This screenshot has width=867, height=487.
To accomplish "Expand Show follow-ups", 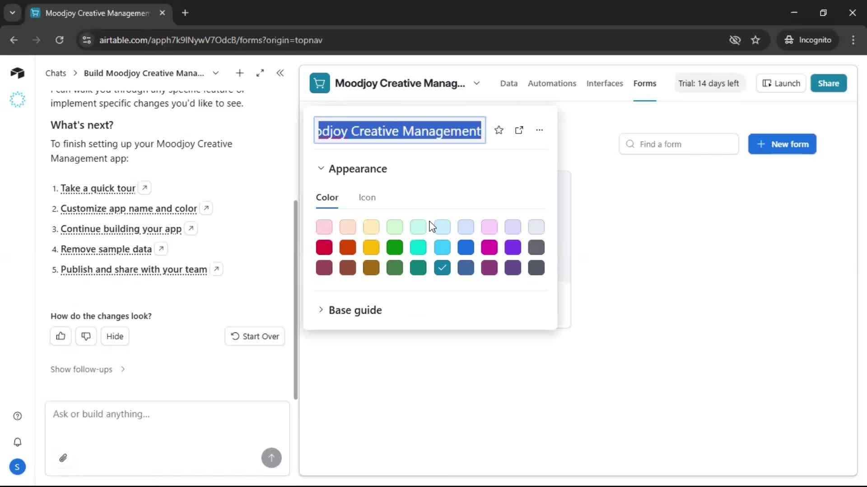I will [x=88, y=369].
